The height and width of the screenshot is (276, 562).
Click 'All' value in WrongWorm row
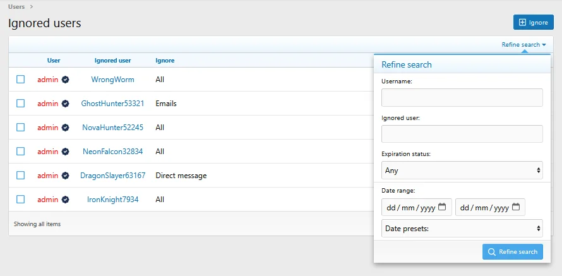click(160, 80)
